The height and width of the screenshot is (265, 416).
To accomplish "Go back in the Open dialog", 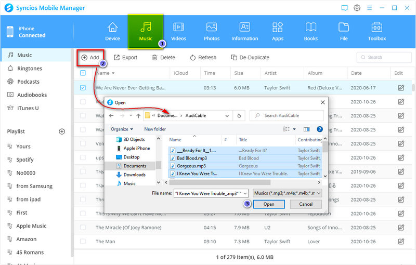I will coord(111,115).
